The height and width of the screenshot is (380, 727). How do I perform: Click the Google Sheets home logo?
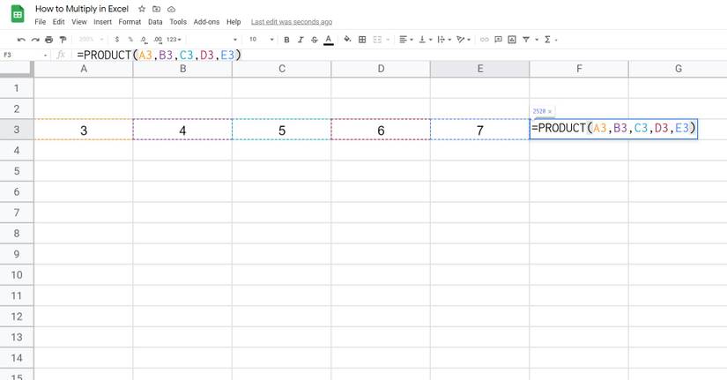[x=18, y=14]
